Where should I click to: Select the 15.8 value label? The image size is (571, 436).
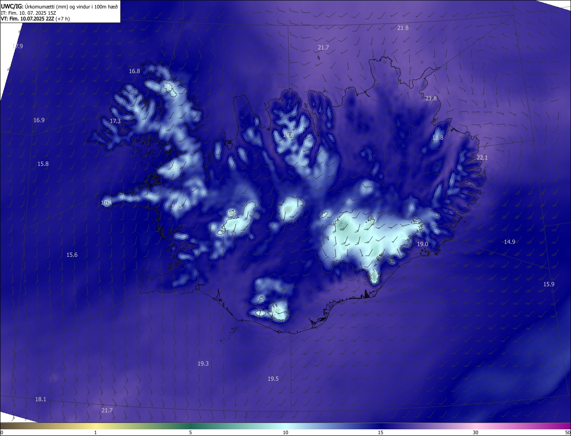coord(43,164)
